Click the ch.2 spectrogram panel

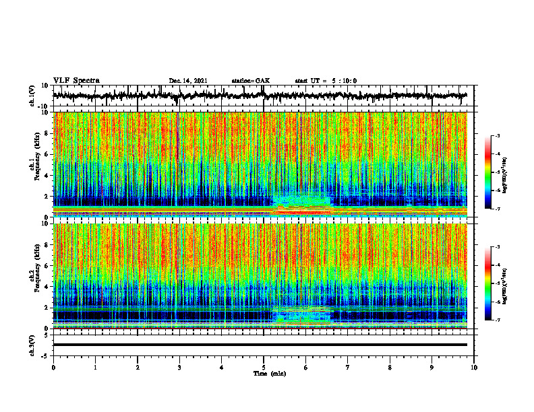tap(260, 276)
